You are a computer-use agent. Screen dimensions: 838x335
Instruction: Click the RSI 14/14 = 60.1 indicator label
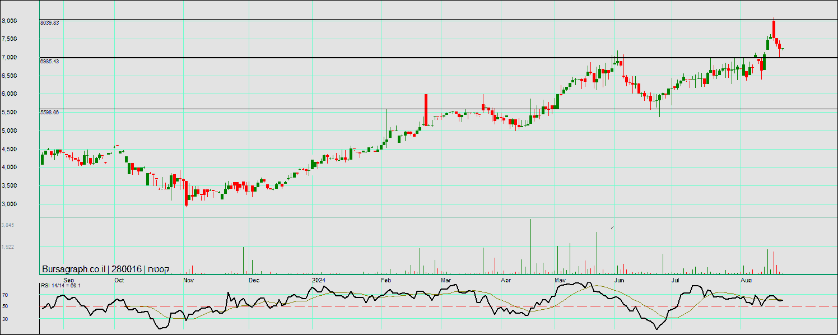60,286
